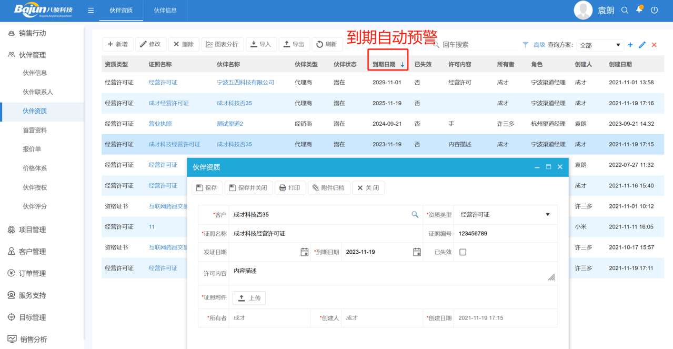Expand the 资质类型 dropdown
The width and height of the screenshot is (673, 349).
tap(547, 215)
